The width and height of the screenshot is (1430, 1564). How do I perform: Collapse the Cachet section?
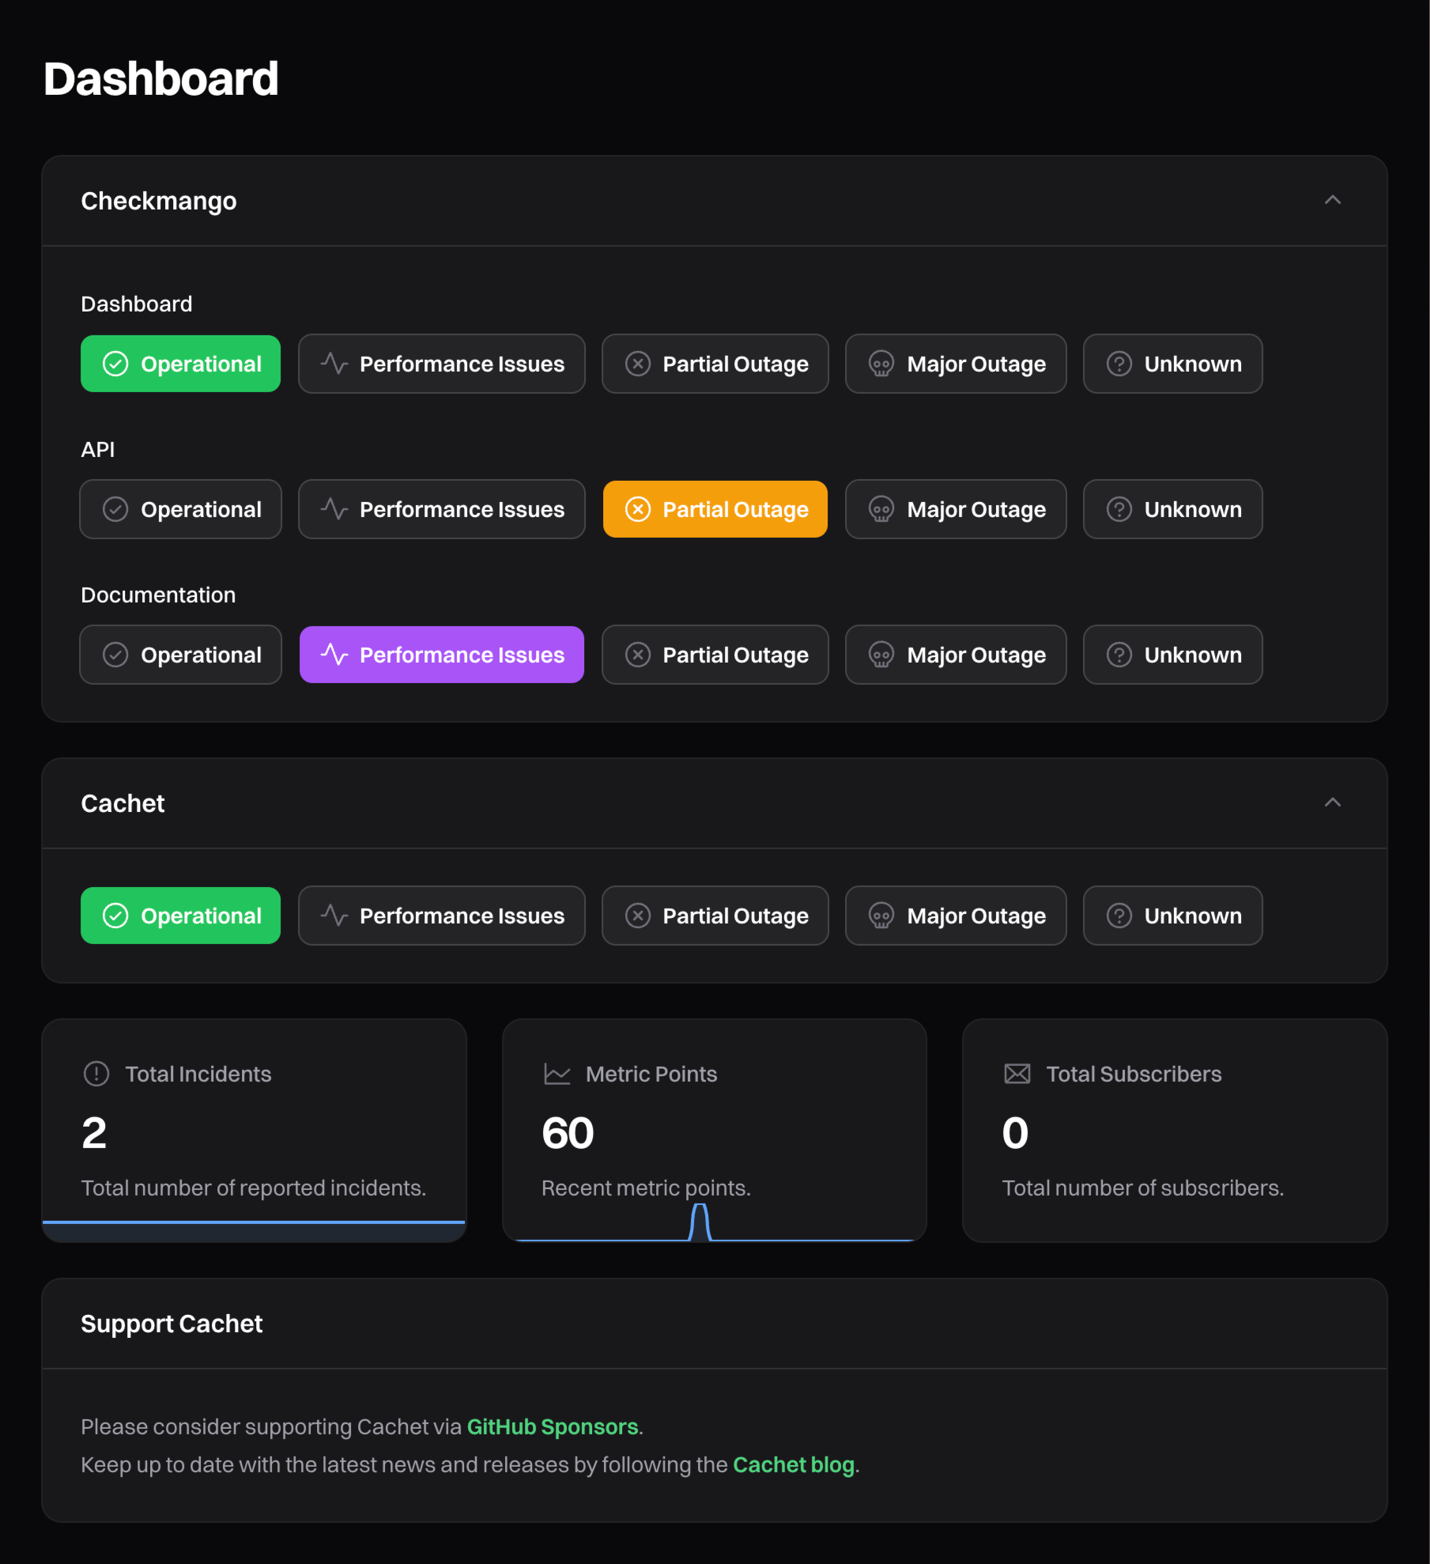pyautogui.click(x=1334, y=803)
